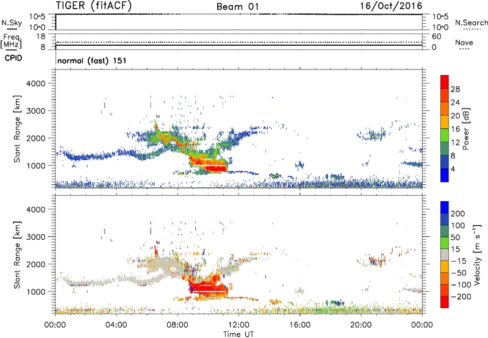
Task: Click the dotted Nave line in the frequency panel
Action: tap(239, 42)
